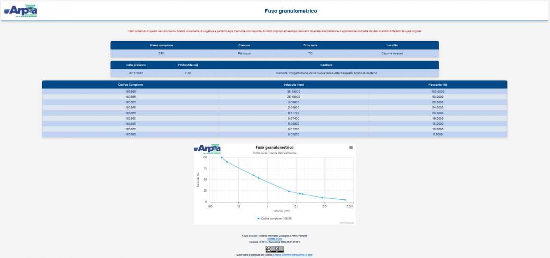
Task: Select the 18.0000 passante cell
Action: [x=438, y=123]
